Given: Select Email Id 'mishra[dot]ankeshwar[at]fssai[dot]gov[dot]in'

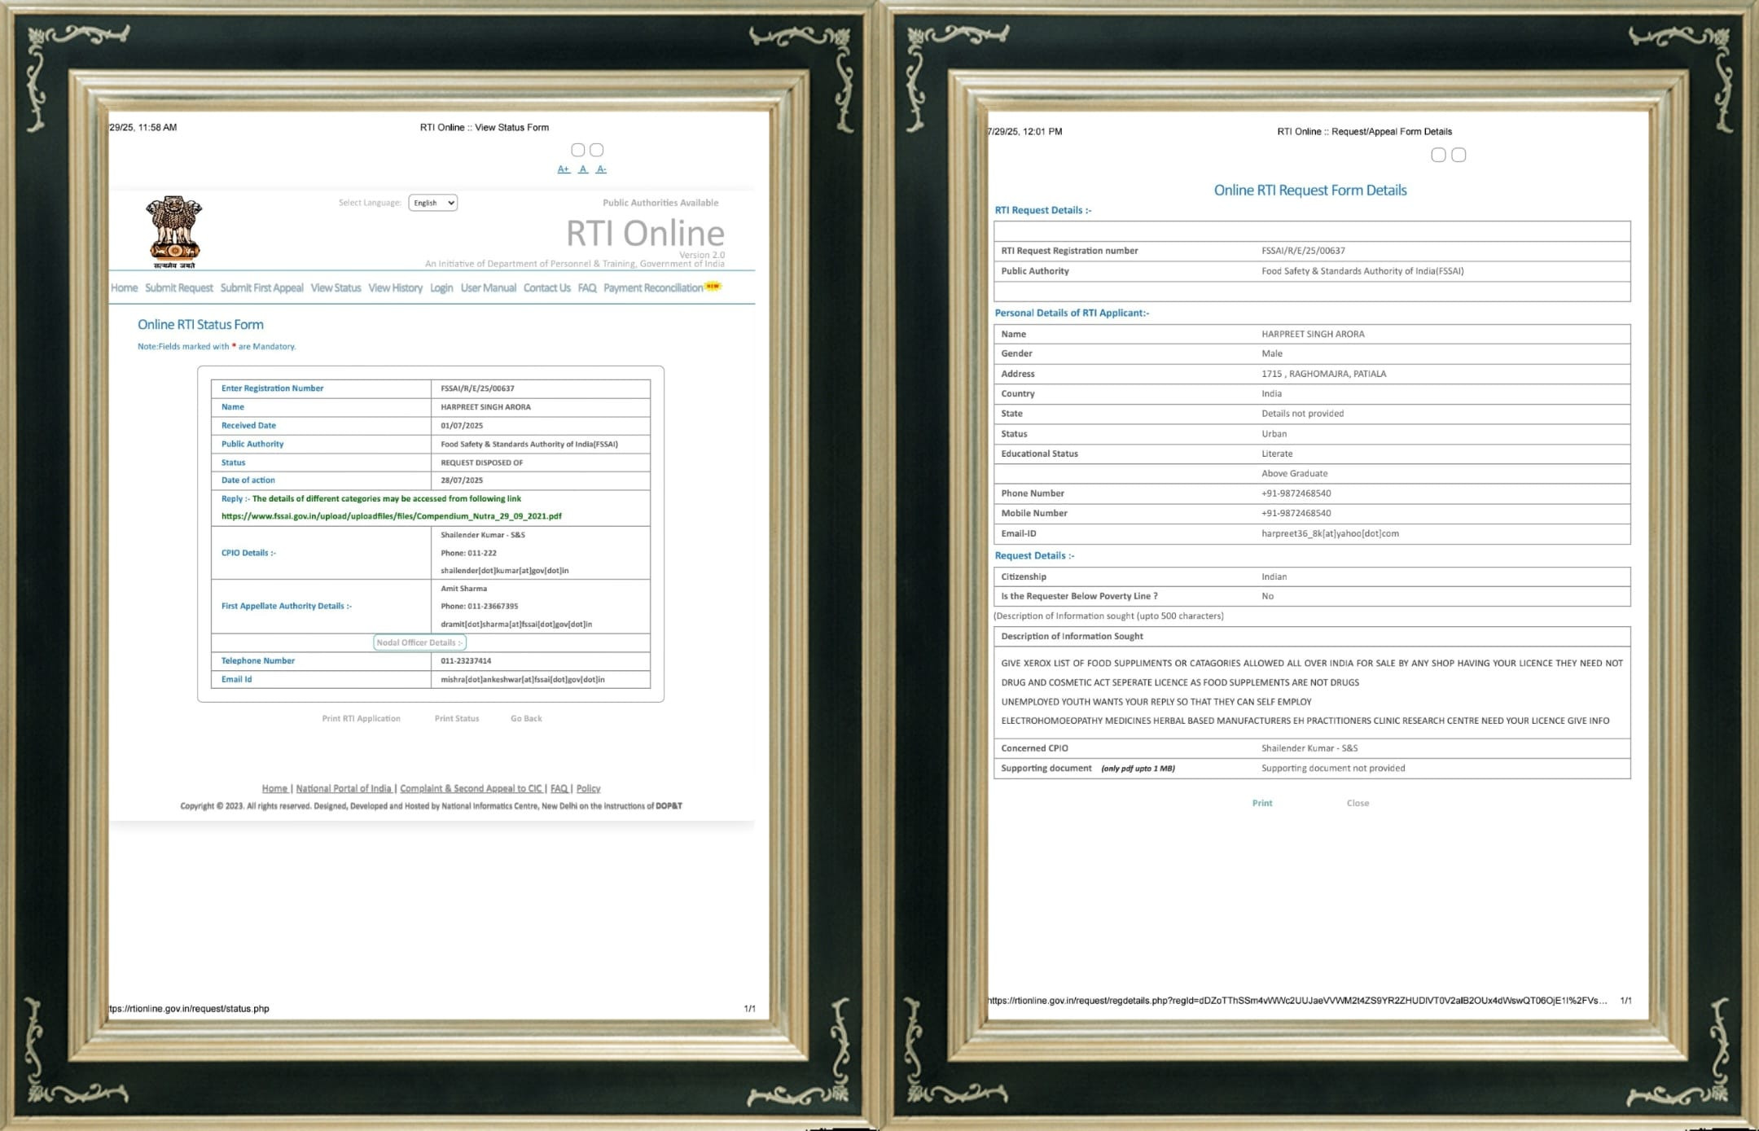Looking at the screenshot, I should click(x=523, y=680).
